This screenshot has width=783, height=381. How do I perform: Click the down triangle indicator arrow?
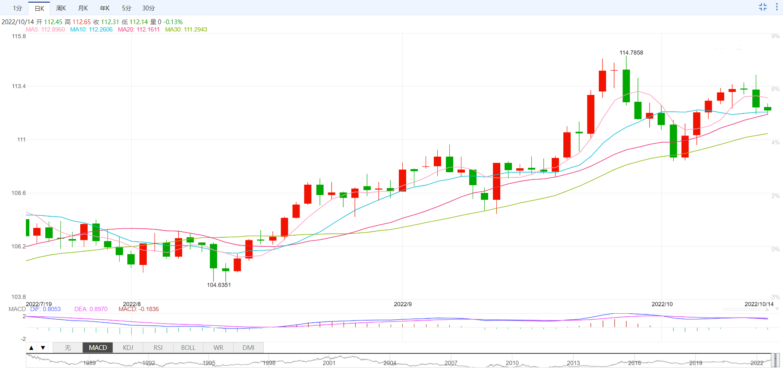click(x=43, y=348)
